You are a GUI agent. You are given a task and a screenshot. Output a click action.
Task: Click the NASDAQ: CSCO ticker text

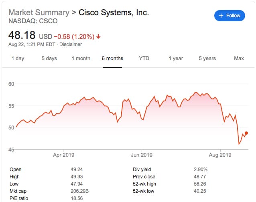[33, 21]
